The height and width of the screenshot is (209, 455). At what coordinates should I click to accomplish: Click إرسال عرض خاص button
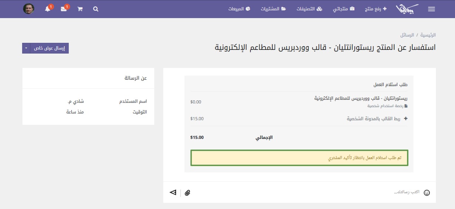pyautogui.click(x=49, y=48)
